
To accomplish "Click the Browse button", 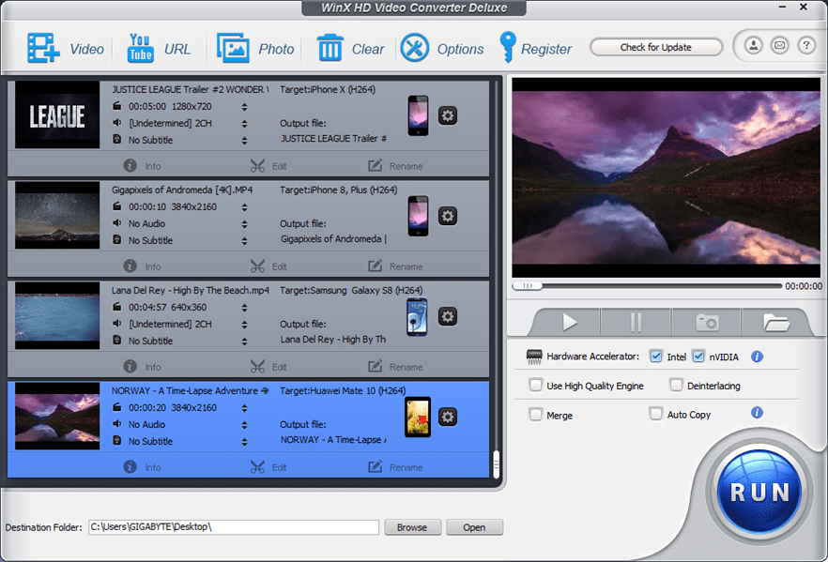I will pyautogui.click(x=411, y=527).
